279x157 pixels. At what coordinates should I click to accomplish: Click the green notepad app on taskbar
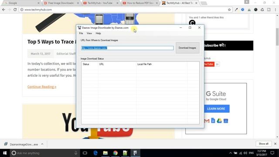[x=125, y=153]
